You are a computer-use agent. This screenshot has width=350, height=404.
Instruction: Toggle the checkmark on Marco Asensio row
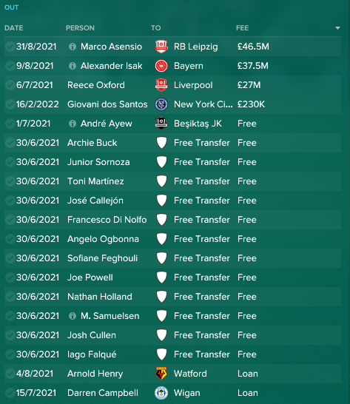coord(10,47)
